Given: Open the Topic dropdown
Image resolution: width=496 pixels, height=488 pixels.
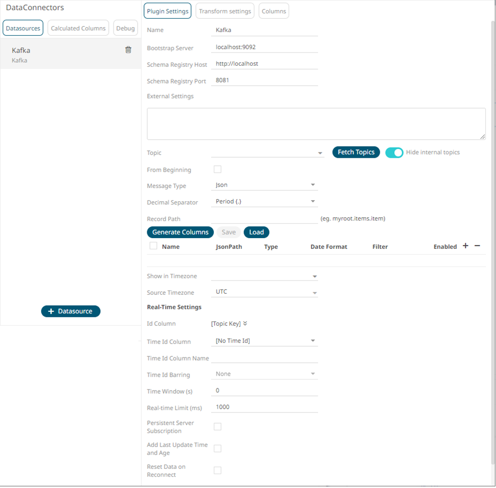Looking at the screenshot, I should tap(268, 152).
